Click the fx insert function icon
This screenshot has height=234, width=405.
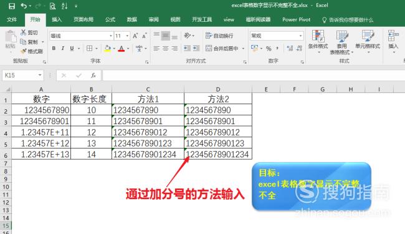93,76
